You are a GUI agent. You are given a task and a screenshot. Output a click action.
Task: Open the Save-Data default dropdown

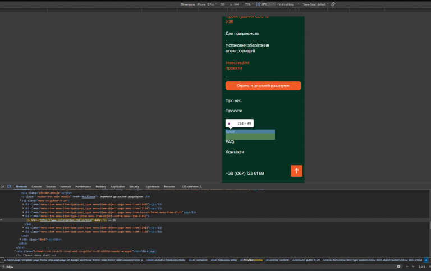315,4
